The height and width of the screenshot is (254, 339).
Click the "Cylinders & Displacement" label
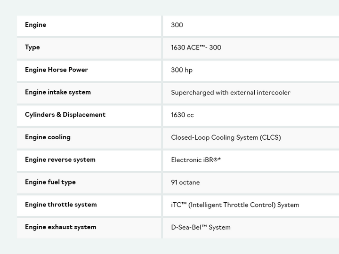point(65,115)
